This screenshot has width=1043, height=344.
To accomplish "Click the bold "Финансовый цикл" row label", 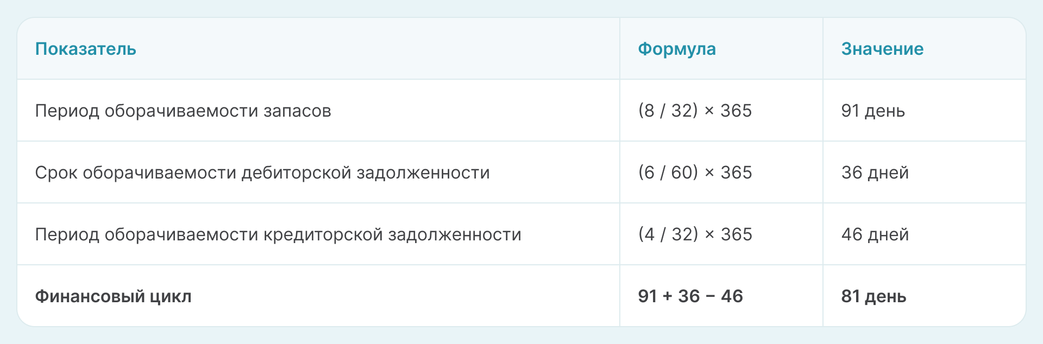I will pos(113,296).
